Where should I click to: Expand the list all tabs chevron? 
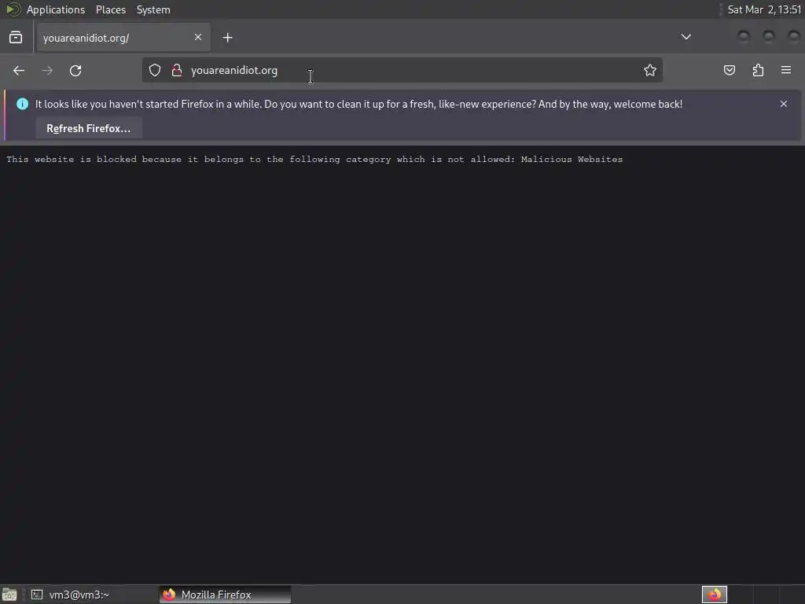click(x=686, y=37)
